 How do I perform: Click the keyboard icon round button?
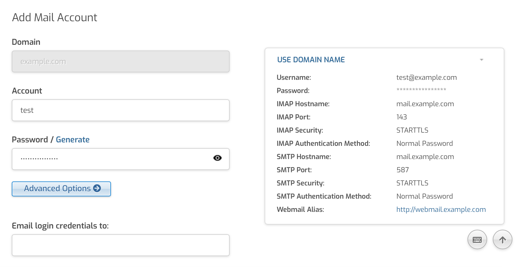(477, 240)
